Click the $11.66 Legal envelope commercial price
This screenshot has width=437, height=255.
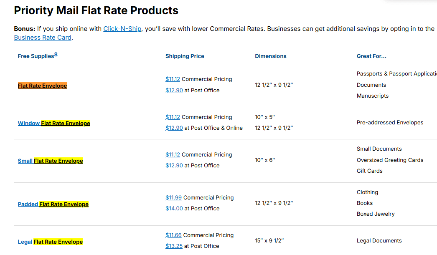click(174, 235)
